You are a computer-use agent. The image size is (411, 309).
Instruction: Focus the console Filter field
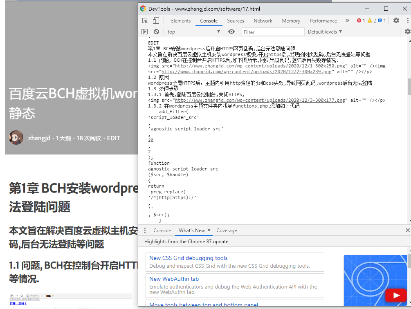[x=273, y=32]
